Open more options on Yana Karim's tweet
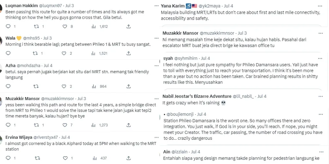 [x=320, y=6]
